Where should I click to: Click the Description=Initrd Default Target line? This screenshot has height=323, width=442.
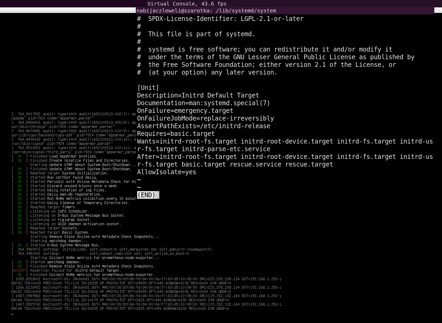198,95
